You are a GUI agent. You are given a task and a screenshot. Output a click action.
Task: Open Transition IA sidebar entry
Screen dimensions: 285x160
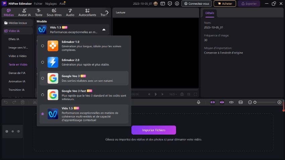pyautogui.click(x=16, y=90)
